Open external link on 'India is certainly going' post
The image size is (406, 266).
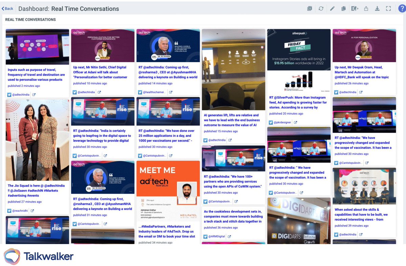(x=105, y=156)
